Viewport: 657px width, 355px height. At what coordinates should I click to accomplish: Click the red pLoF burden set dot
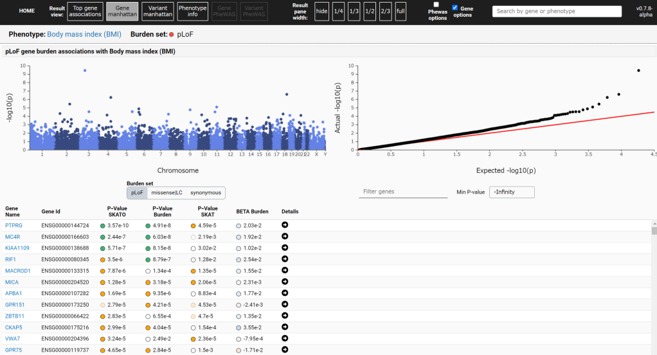click(x=172, y=33)
